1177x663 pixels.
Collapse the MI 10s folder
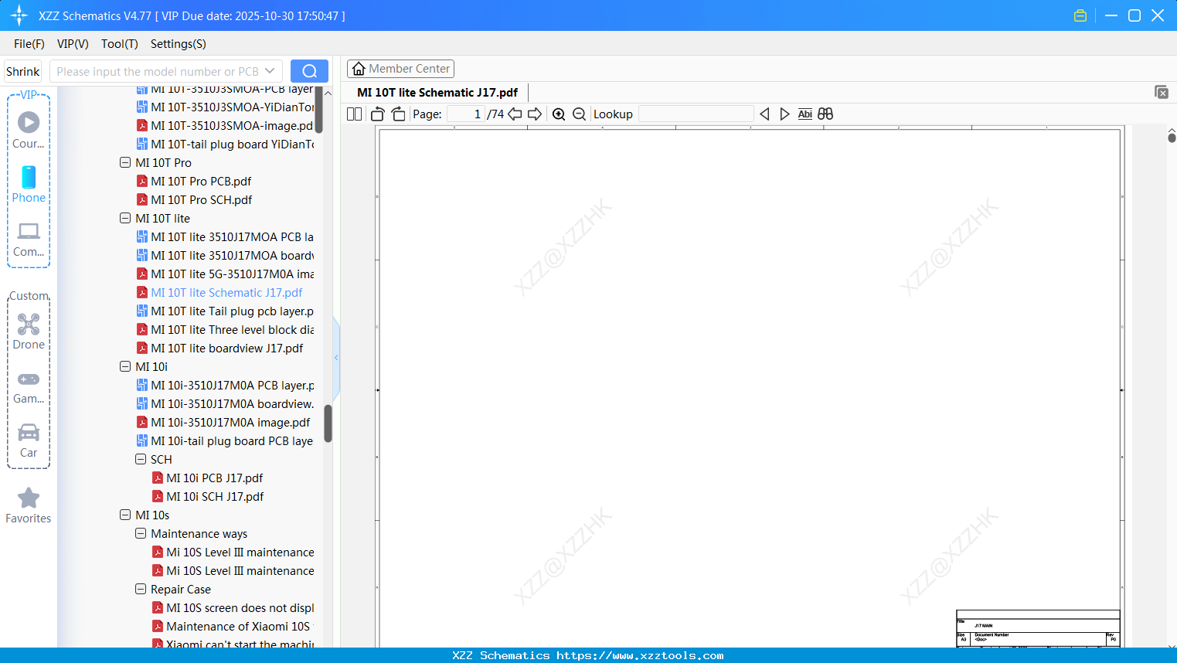(x=125, y=515)
